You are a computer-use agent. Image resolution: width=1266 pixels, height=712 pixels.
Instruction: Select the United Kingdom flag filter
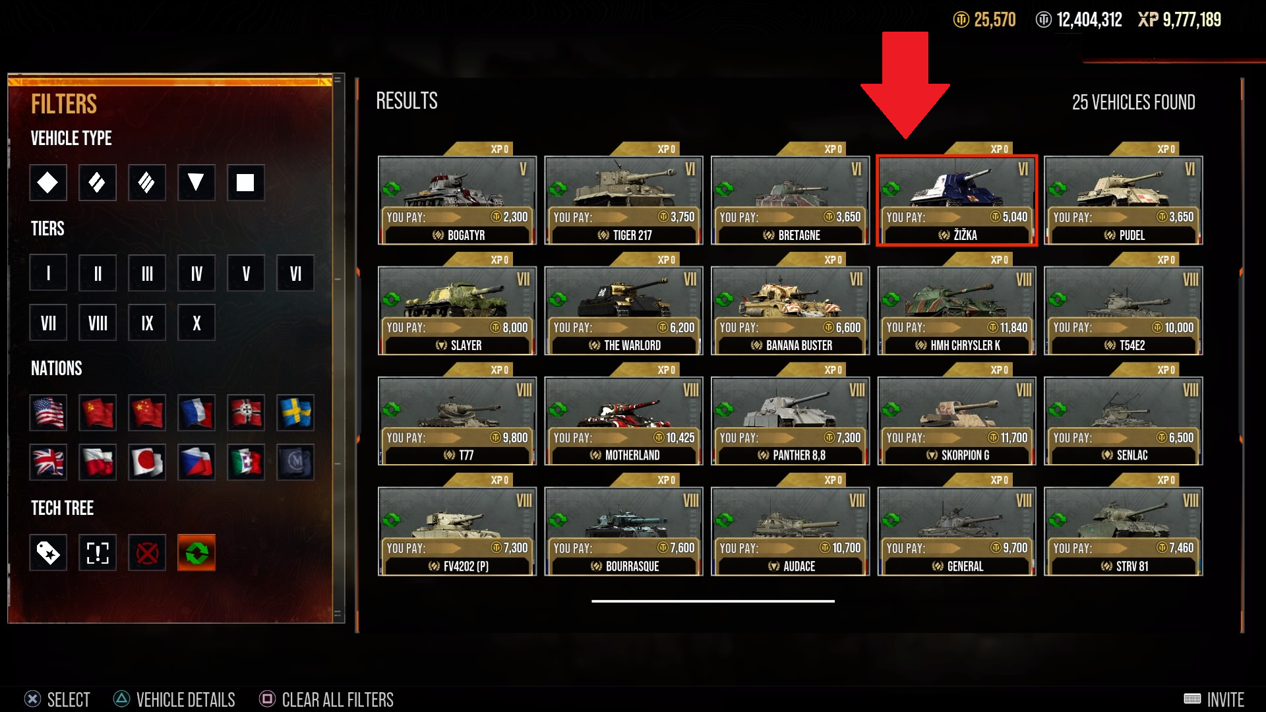point(48,462)
